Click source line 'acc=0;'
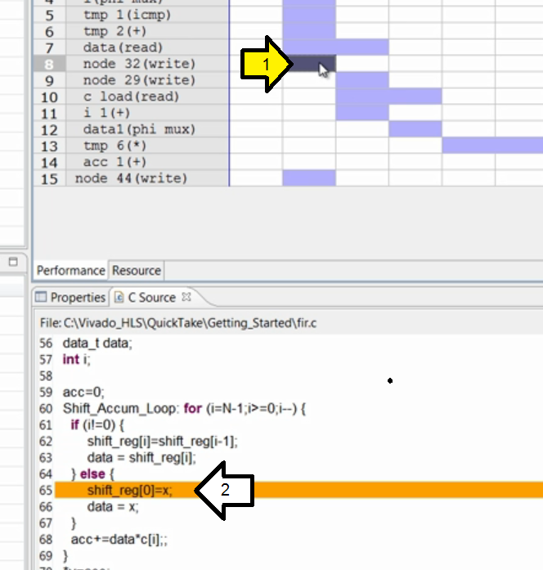 (83, 393)
